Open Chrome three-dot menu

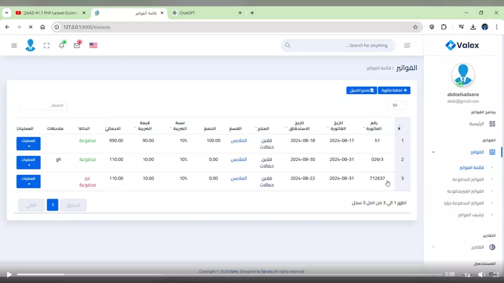(496, 27)
